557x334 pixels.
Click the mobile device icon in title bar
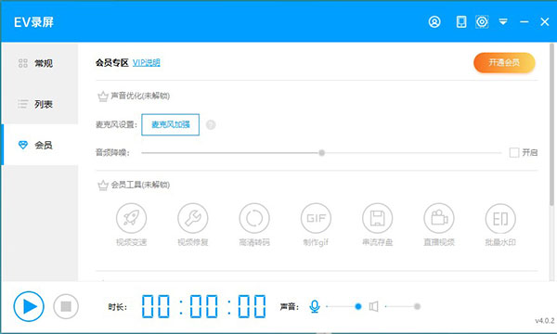tap(461, 22)
